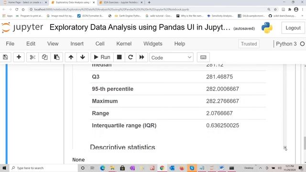Switch to Home Page browser tab
Image resolution: width=306 pixels, height=172 pixels.
click(x=25, y=2)
